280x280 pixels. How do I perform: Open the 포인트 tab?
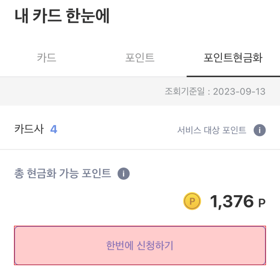pos(140,58)
